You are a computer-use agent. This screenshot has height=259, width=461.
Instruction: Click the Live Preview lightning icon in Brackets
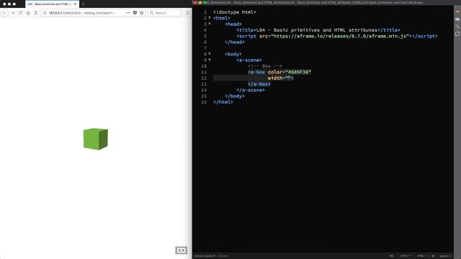pos(457,12)
